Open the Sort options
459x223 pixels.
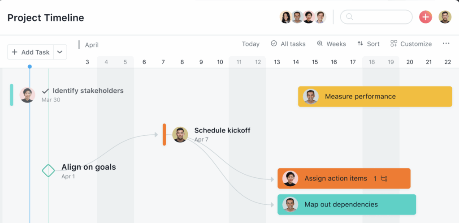point(368,44)
